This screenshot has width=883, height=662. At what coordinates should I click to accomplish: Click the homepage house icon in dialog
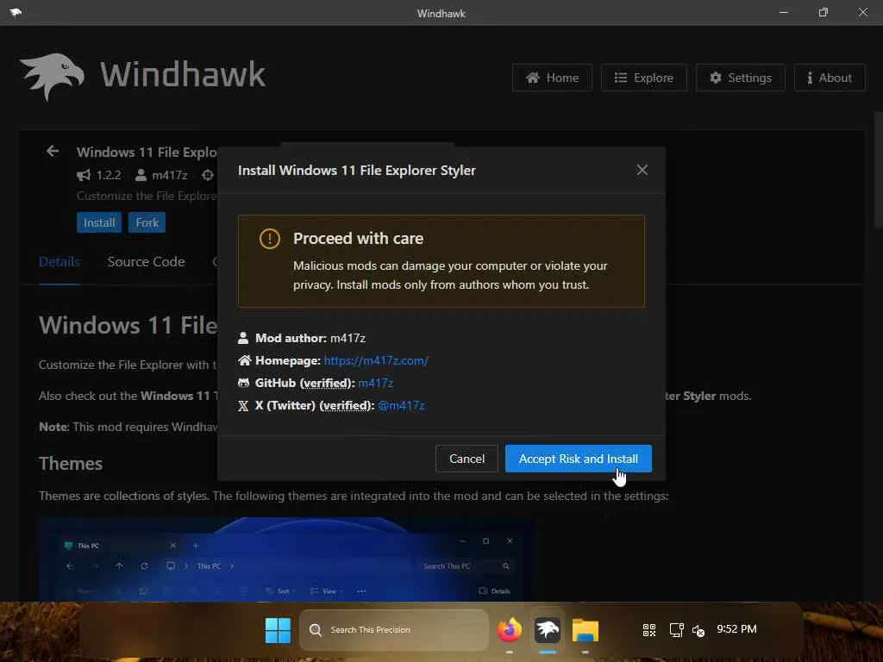tap(244, 360)
